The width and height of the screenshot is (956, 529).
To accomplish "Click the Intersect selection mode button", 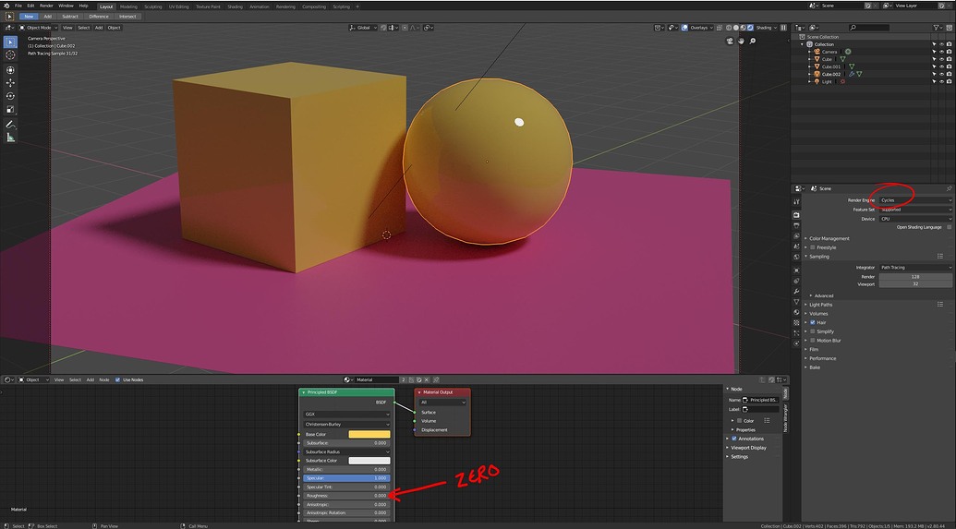I will (127, 17).
